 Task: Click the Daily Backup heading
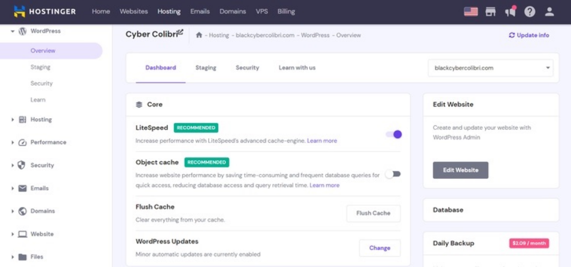click(454, 244)
